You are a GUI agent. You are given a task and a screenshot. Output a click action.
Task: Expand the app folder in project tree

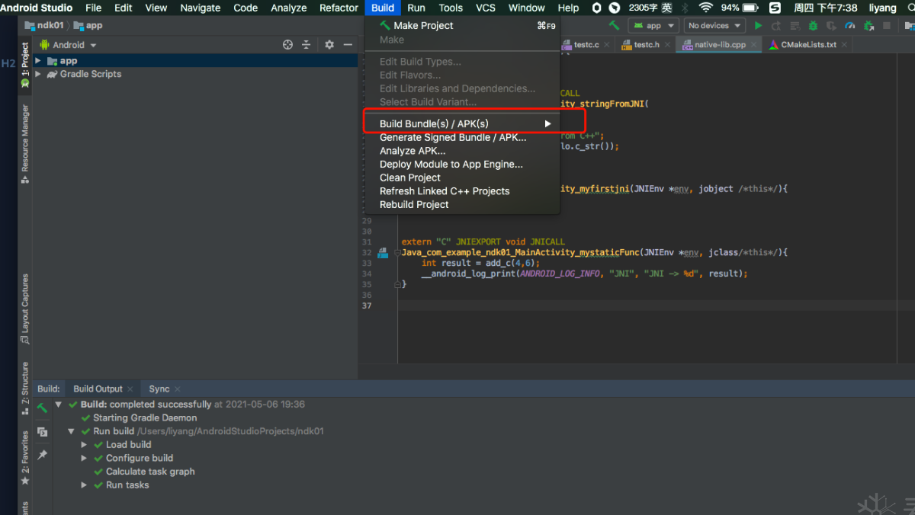coord(38,61)
